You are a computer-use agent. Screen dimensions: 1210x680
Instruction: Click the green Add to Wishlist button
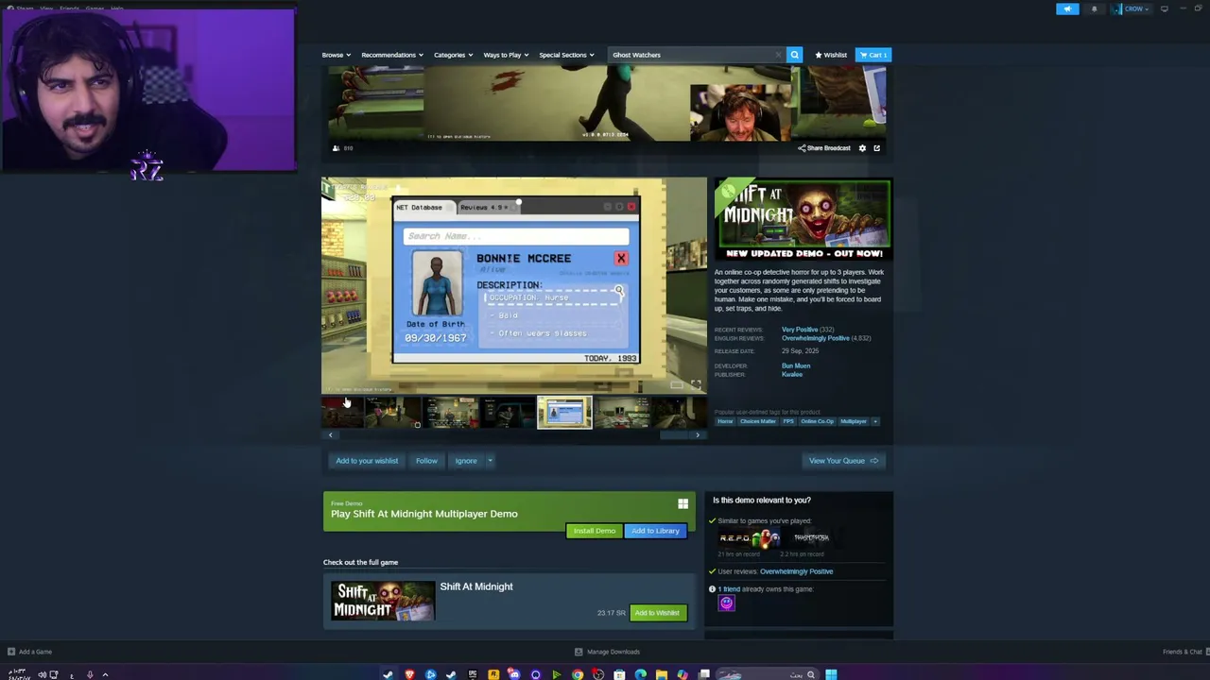point(657,613)
